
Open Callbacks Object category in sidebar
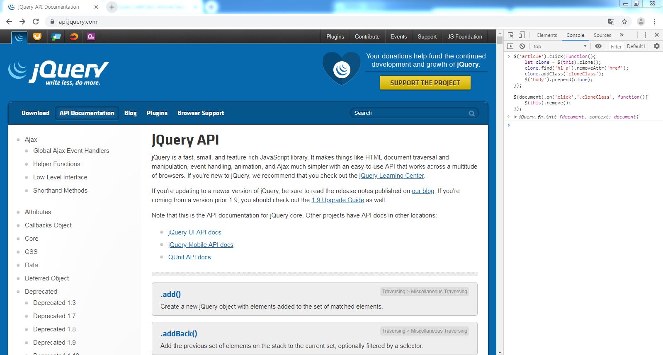coord(48,225)
